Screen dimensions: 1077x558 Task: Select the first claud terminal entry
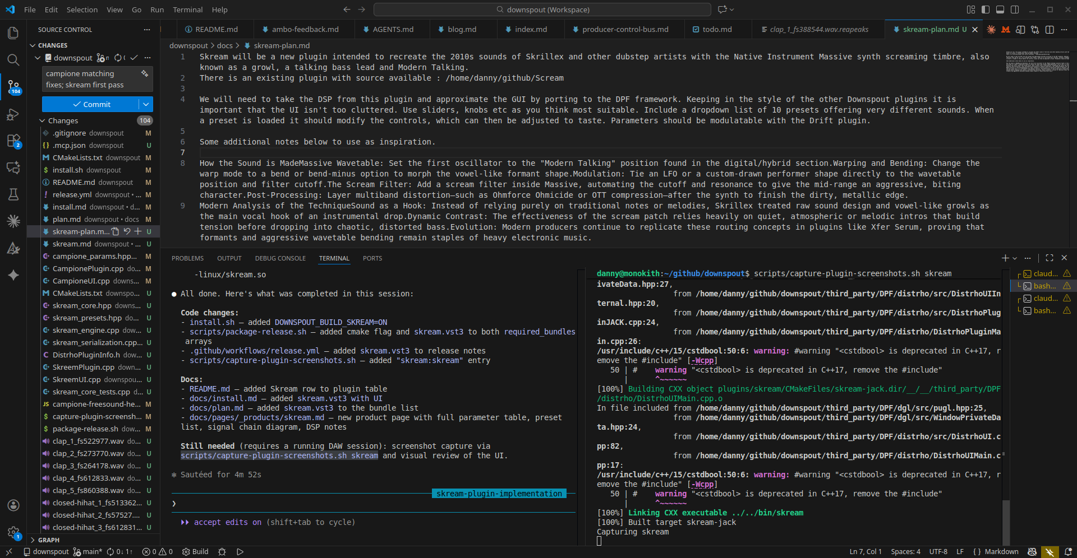tap(1043, 274)
